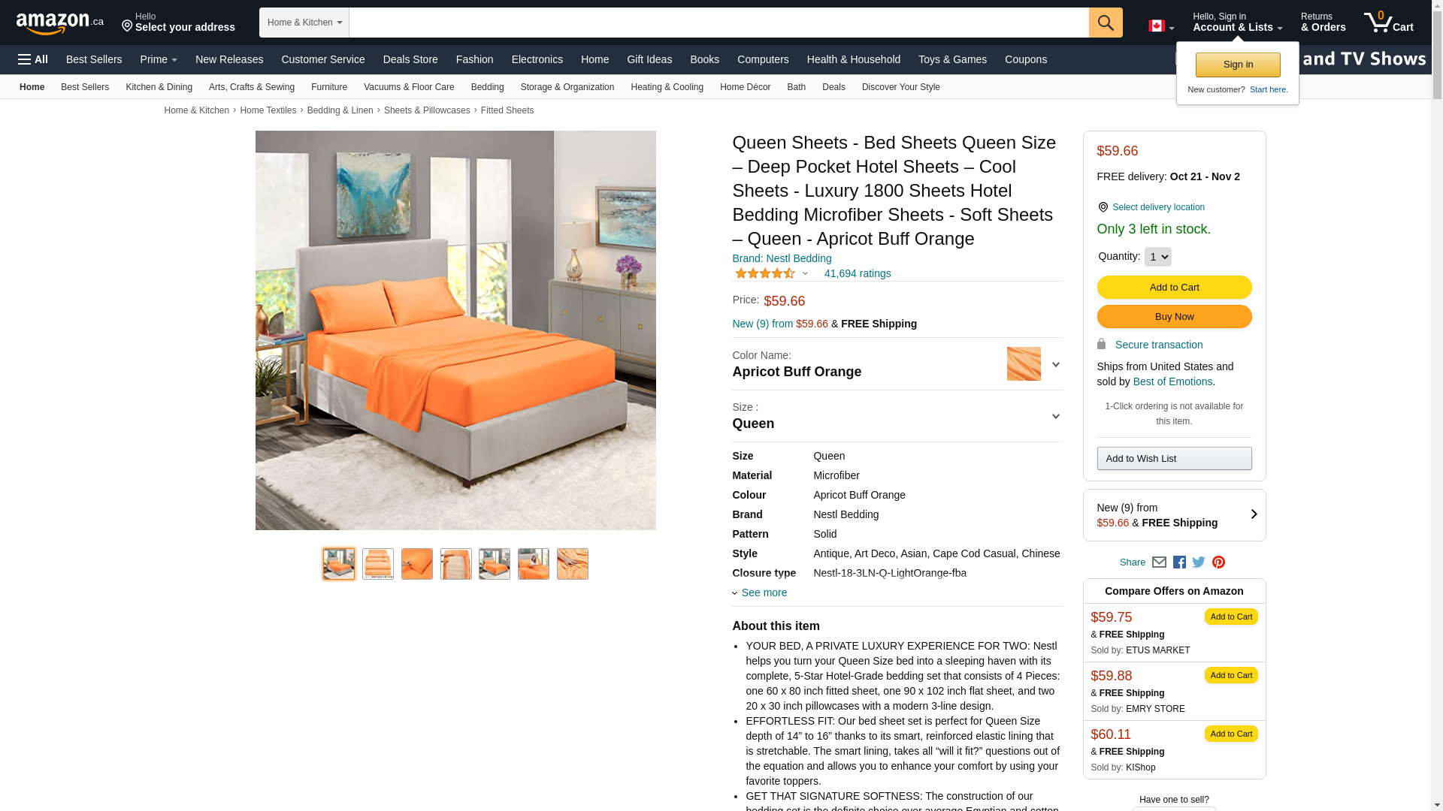This screenshot has height=811, width=1443.
Task: Open Home & Kitchen search category dropdown
Action: pos(304,23)
